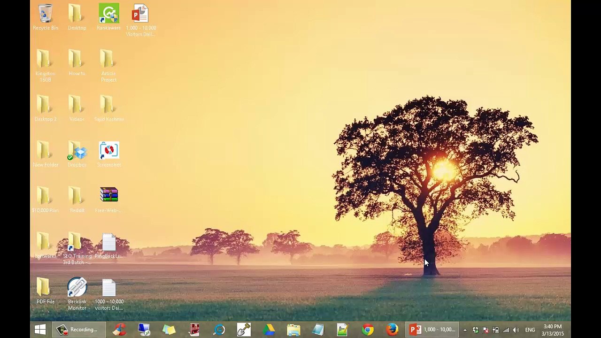Select the PDF File folder
Screen dimensions: 601x338
46,291
